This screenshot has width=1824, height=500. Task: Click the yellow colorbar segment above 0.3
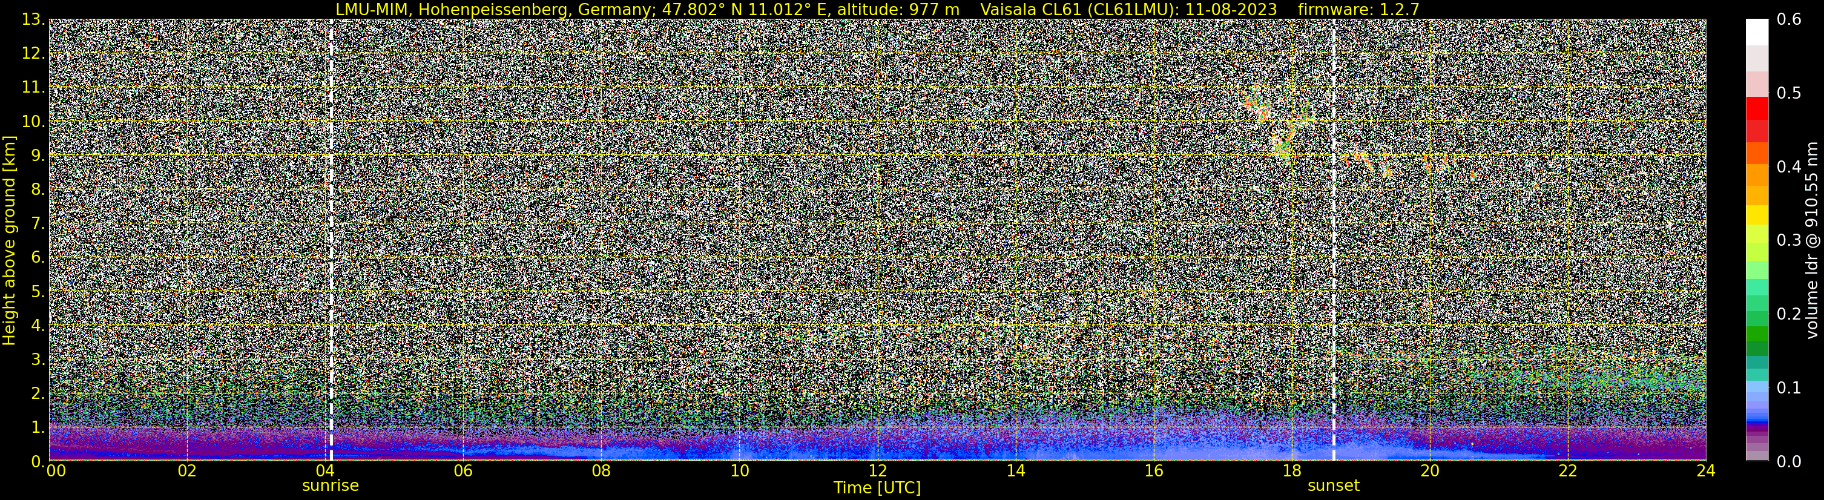(1757, 215)
